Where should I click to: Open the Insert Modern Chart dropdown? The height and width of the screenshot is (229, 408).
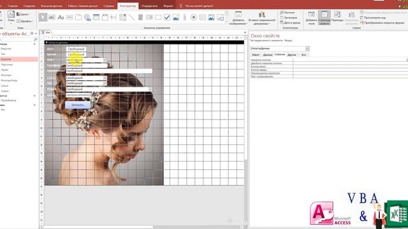262,18
